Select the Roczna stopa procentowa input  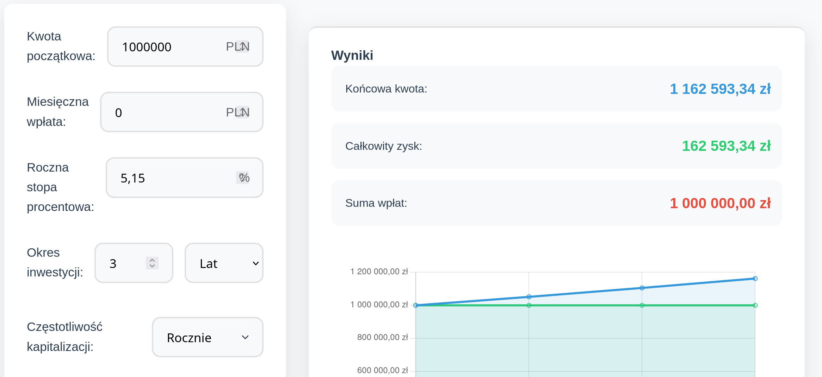184,178
